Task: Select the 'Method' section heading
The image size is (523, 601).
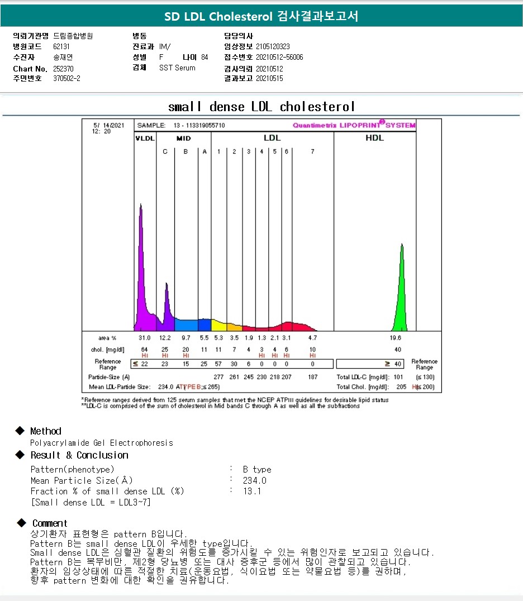Action: 46,431
